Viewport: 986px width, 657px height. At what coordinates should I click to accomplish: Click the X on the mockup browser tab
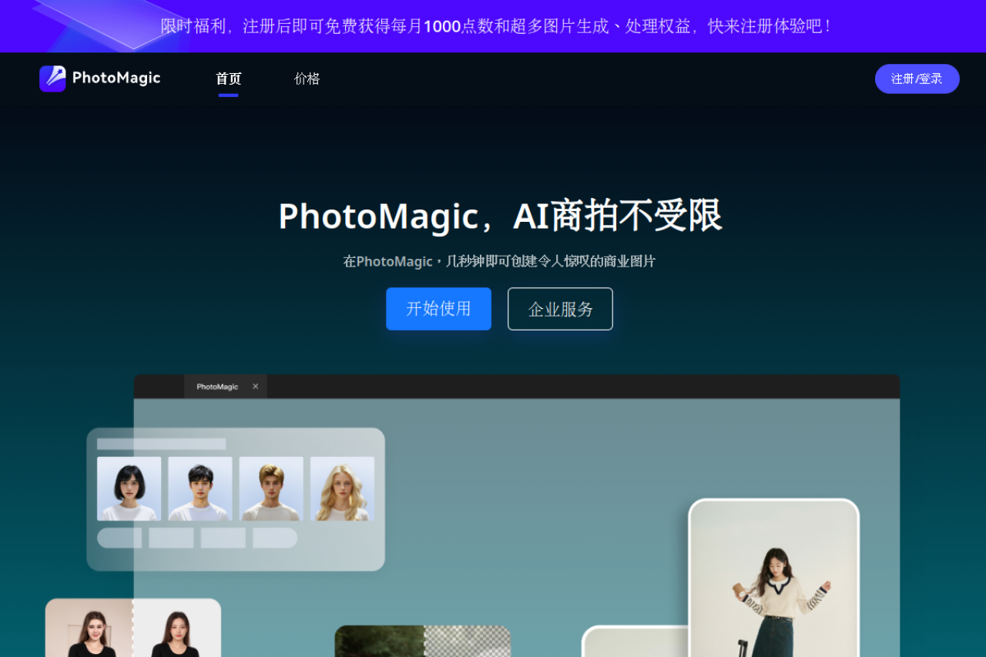pyautogui.click(x=256, y=386)
